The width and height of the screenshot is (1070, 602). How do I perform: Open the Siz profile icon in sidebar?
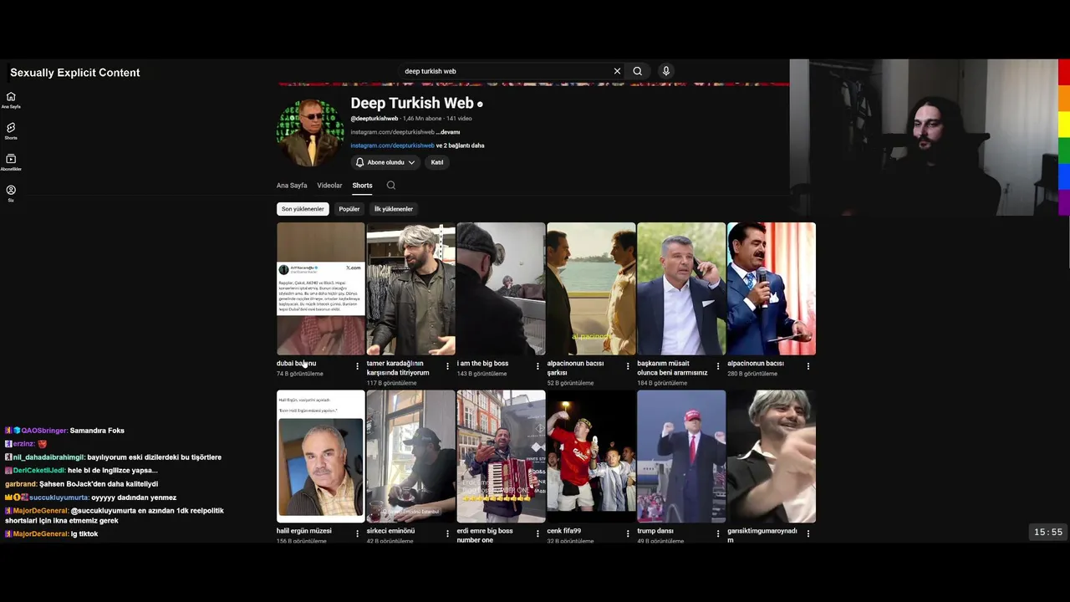pos(11,193)
